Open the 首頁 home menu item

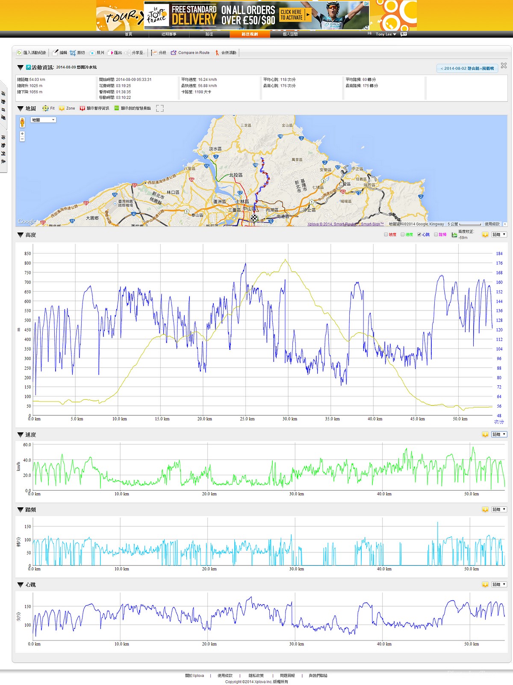[129, 34]
